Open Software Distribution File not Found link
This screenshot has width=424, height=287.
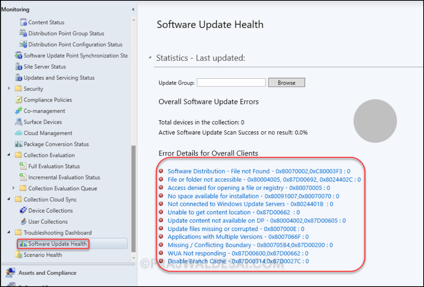[259, 171]
